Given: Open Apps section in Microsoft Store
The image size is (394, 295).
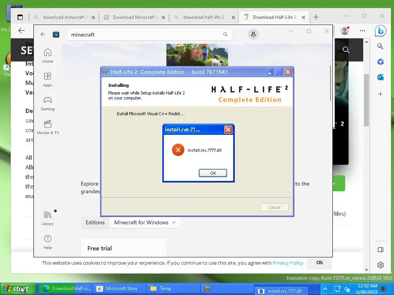Looking at the screenshot, I should (x=47, y=80).
